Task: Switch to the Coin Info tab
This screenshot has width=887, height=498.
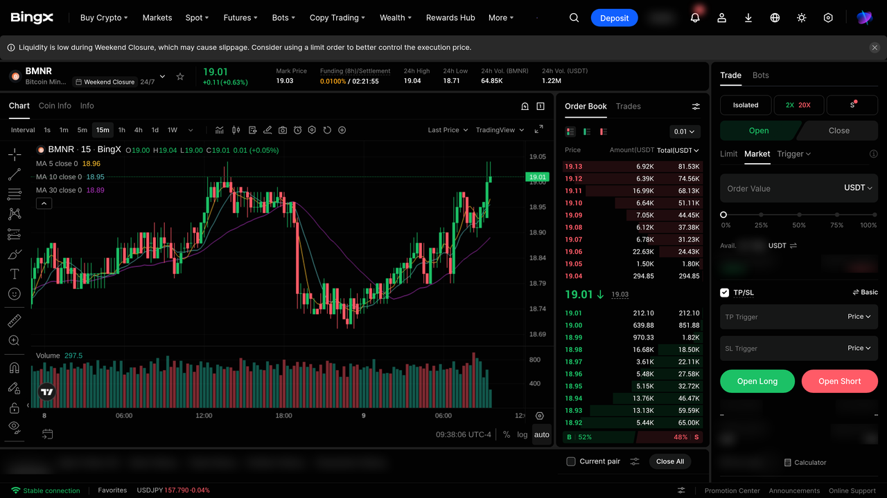Action: [x=55, y=106]
